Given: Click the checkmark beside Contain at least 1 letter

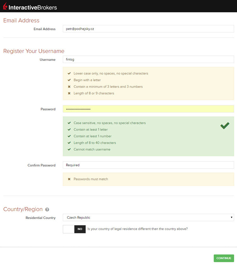Looking at the screenshot, I should click(69, 129).
